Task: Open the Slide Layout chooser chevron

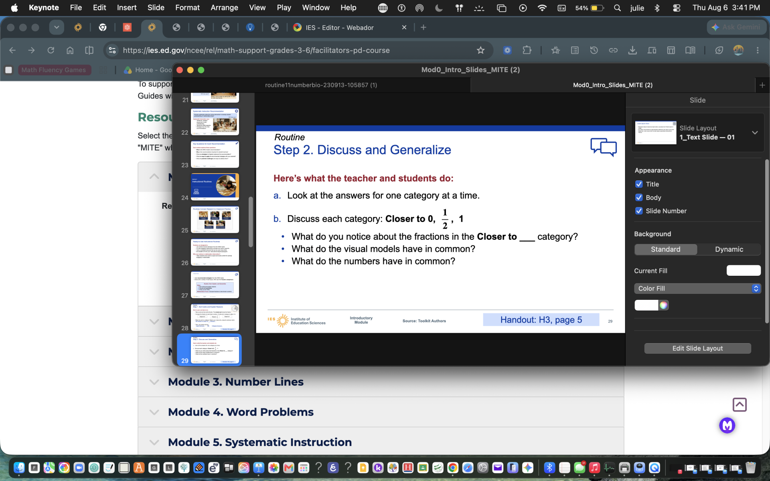Action: (755, 133)
